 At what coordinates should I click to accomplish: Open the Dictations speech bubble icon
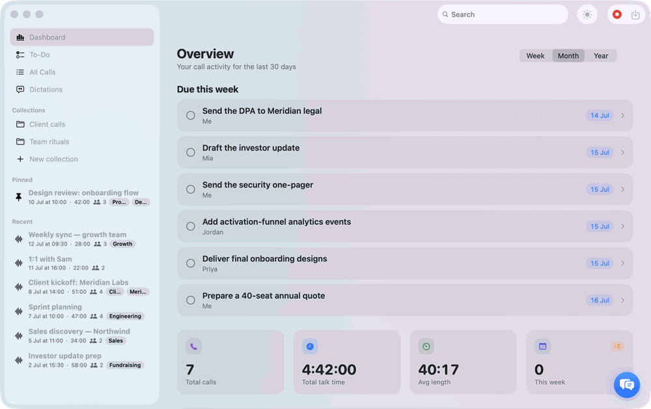pos(20,90)
